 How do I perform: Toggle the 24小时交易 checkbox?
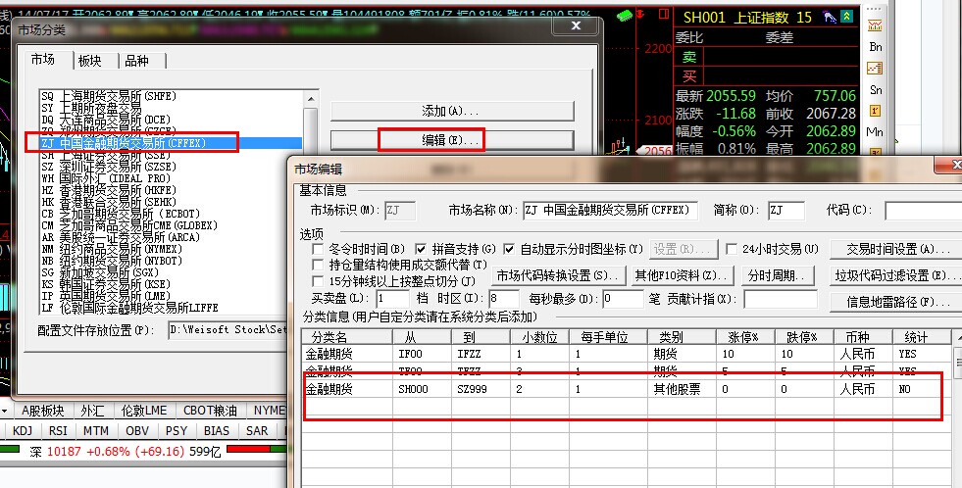[732, 249]
